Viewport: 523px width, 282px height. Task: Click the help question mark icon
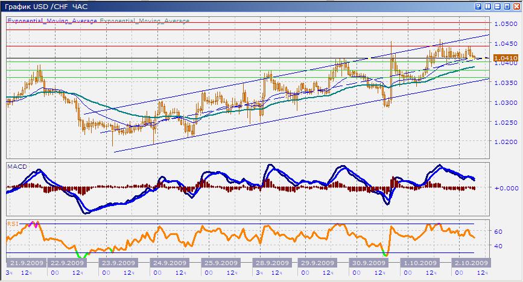[x=478, y=6]
